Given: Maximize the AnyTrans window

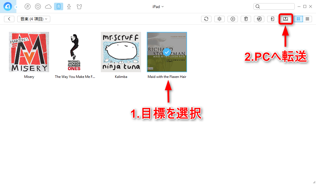Looking at the screenshot, I should pyautogui.click(x=305, y=7).
